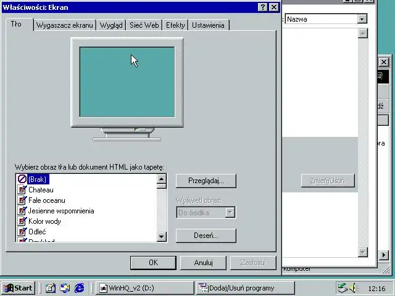
Task: Click the Fale oceanu file icon
Action: pyautogui.click(x=22, y=200)
